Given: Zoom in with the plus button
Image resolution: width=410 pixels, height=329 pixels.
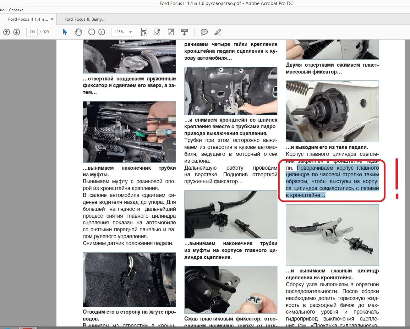Looking at the screenshot, I should (x=102, y=32).
